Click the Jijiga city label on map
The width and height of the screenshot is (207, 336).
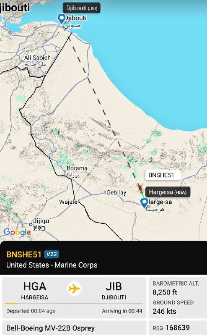(x=41, y=221)
